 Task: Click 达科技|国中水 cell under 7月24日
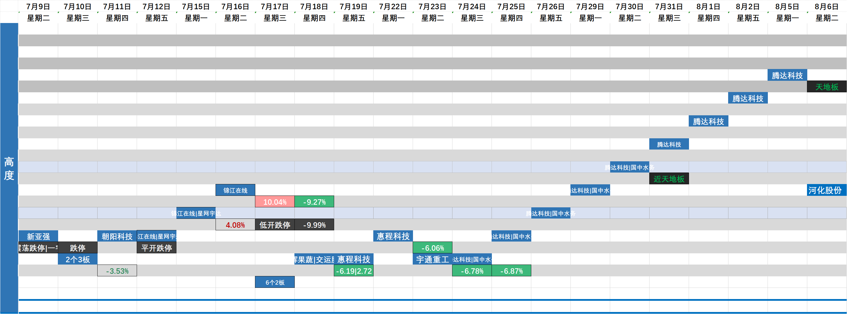click(x=472, y=259)
